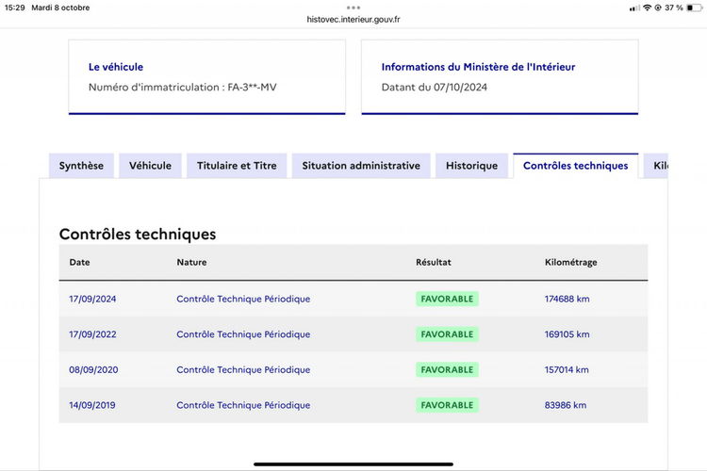Click the 157014 km mileage value
Viewport: 707px width, 471px height.
567,370
